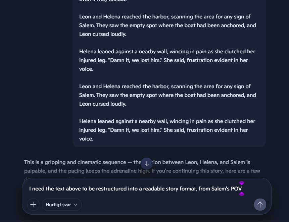The height and width of the screenshot is (222, 289).
Task: Click the partial line "even if they looked." at top
Action: point(103,1)
